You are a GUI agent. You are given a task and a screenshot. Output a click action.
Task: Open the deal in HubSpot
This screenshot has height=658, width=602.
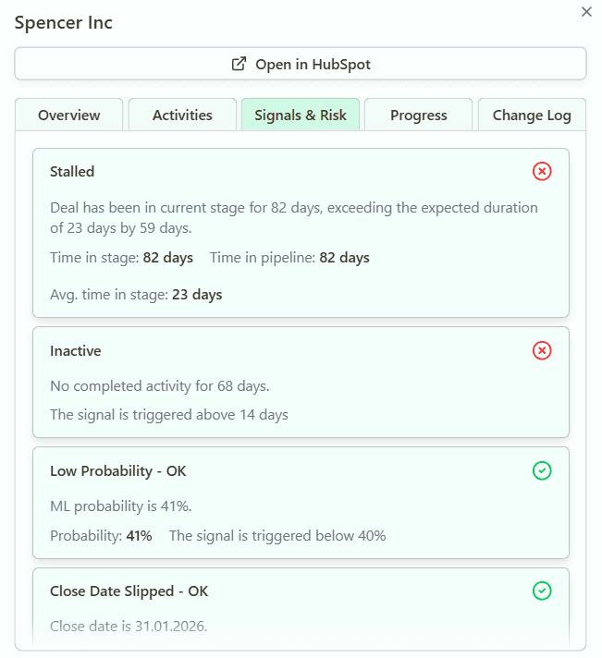click(x=301, y=64)
